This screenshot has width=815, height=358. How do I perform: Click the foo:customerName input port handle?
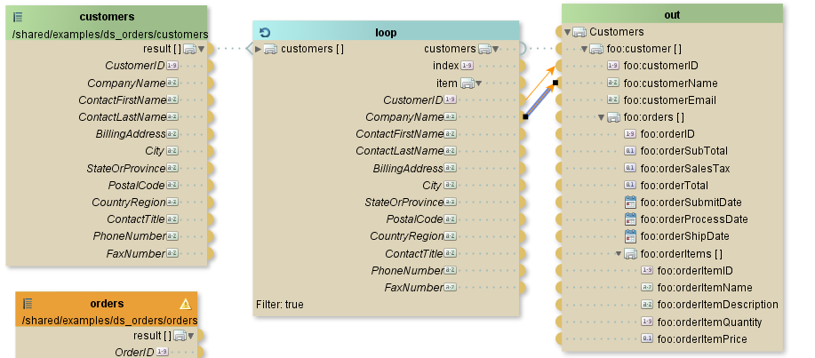pyautogui.click(x=555, y=83)
